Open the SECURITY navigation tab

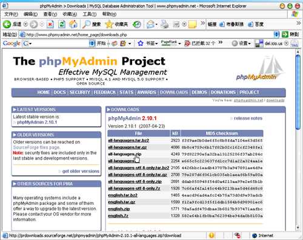point(80,92)
